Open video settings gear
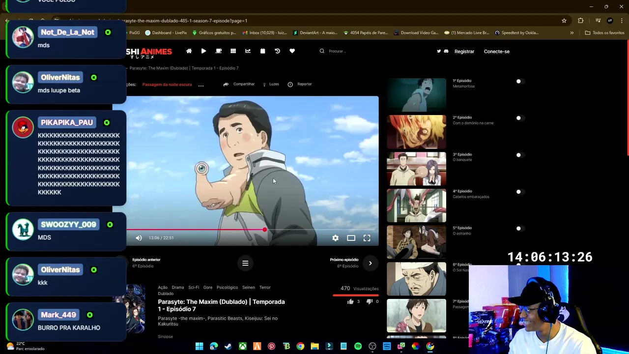The width and height of the screenshot is (629, 354). [335, 238]
